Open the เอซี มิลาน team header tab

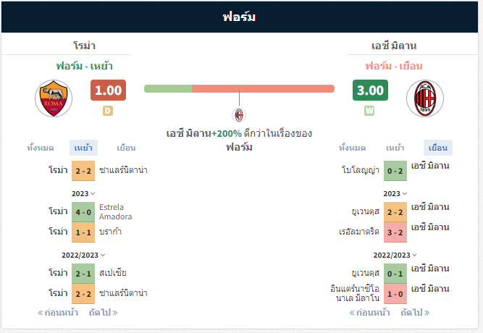coord(394,46)
